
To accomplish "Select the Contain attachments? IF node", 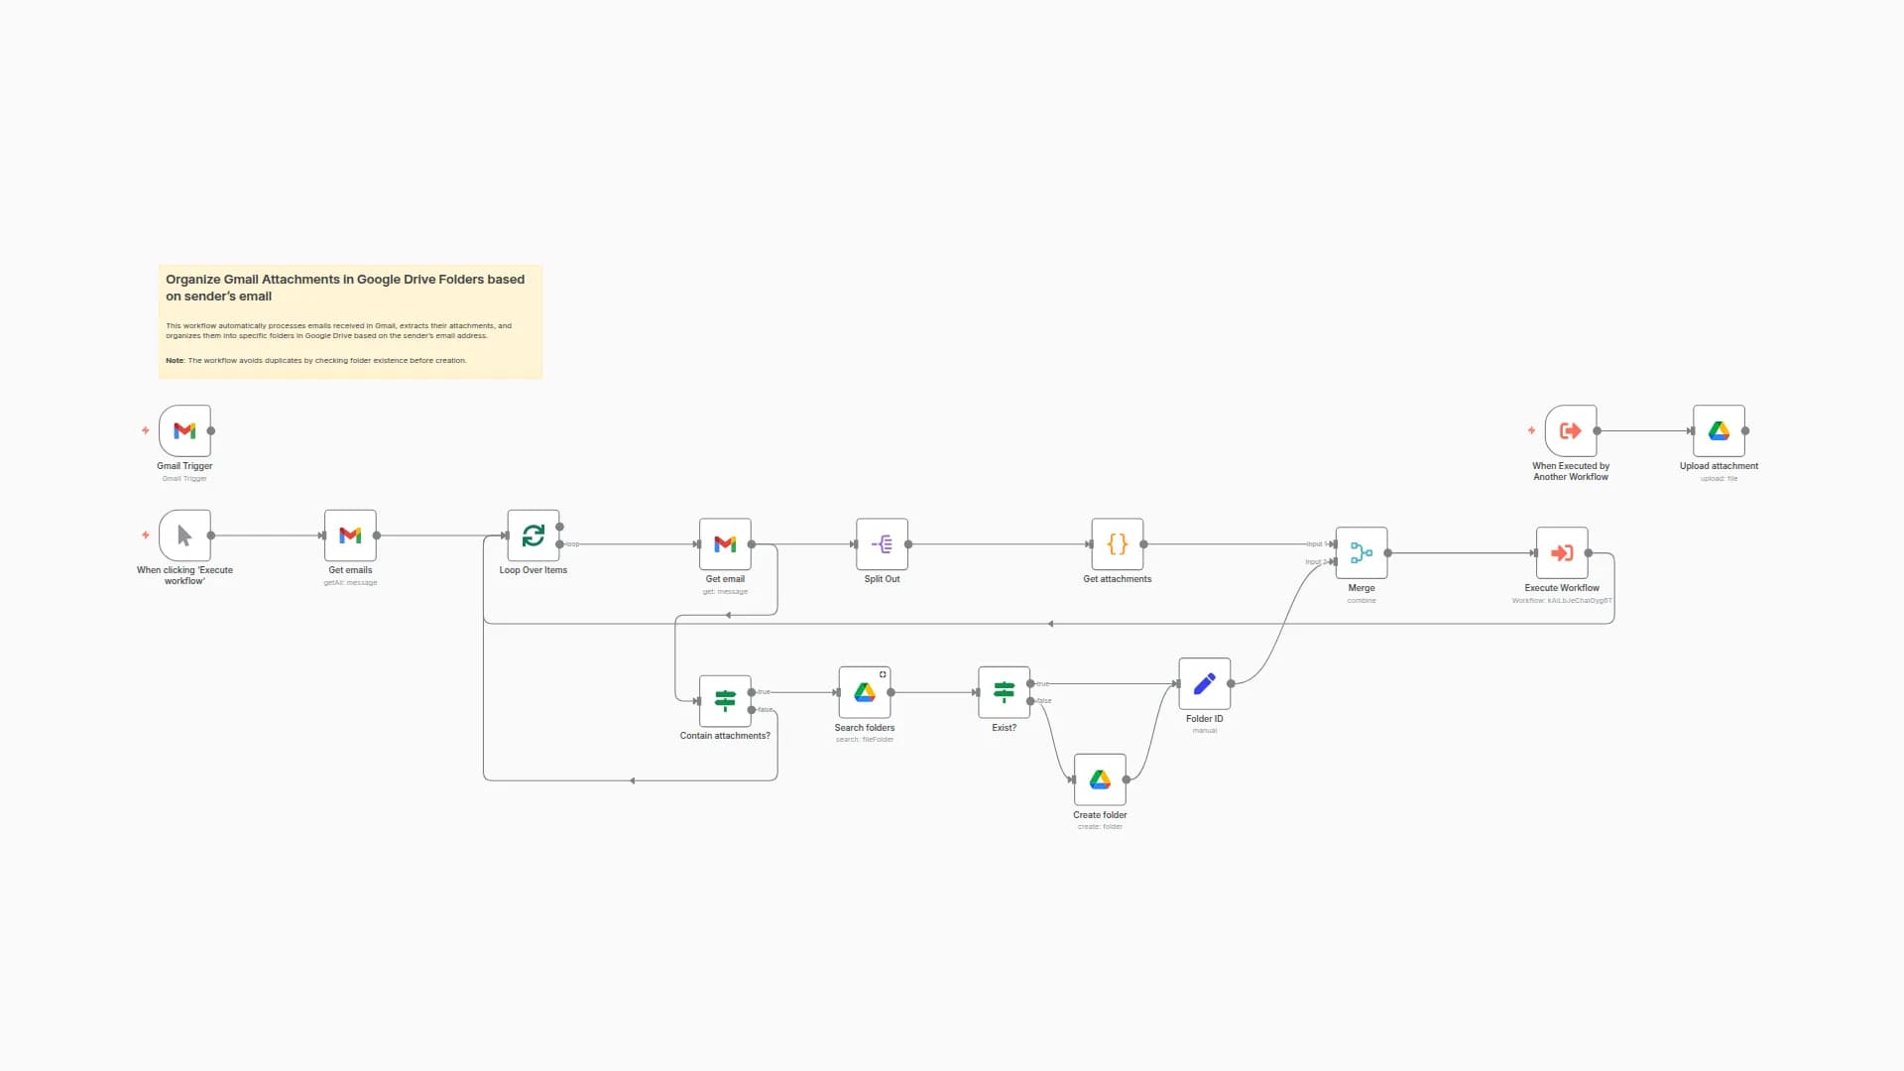I will click(725, 701).
